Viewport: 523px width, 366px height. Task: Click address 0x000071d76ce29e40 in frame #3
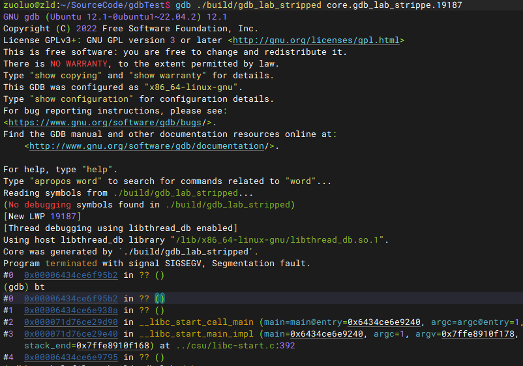pos(70,333)
